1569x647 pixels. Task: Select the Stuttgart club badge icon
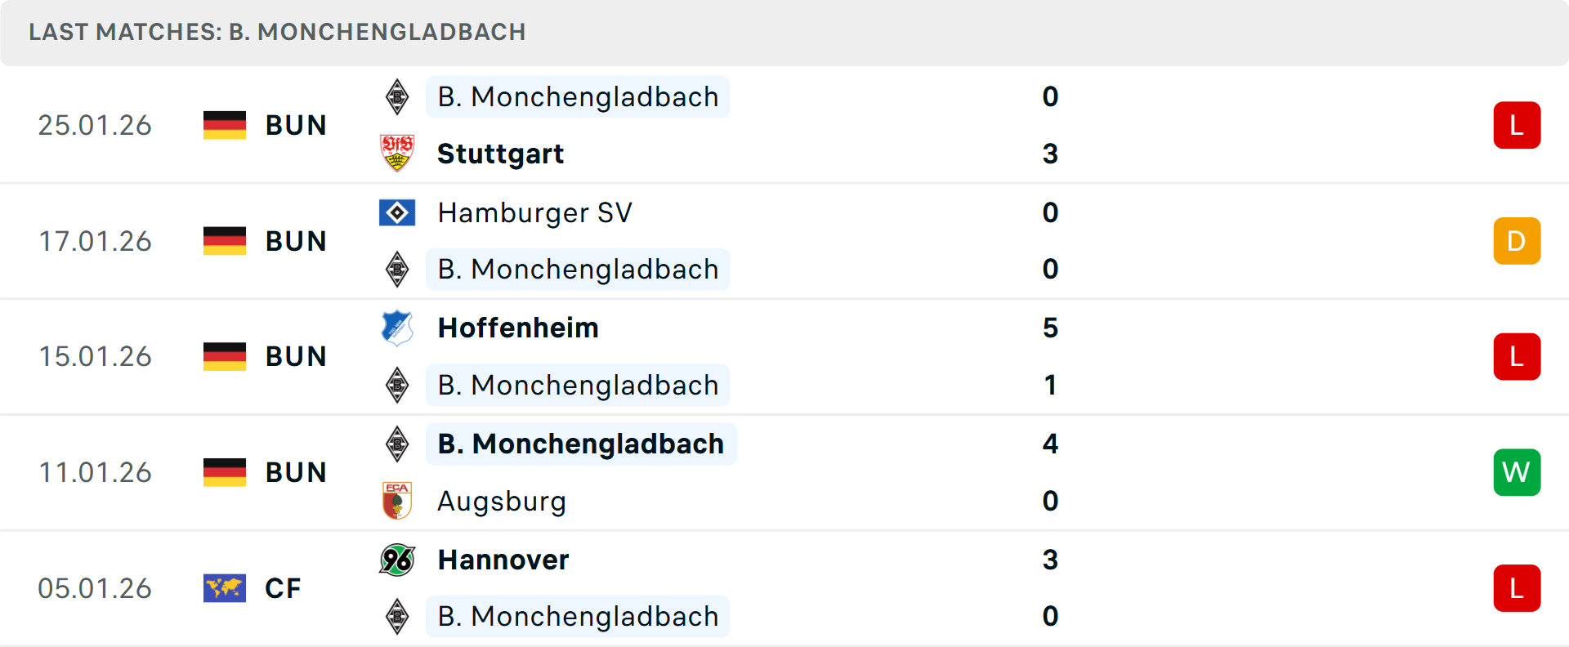click(x=397, y=154)
